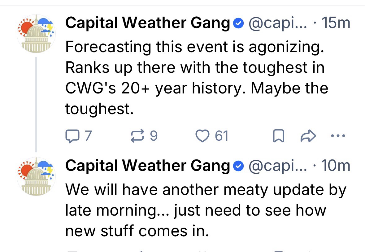Share the 'Forecasting this event' tweet
Image resolution: width=365 pixels, height=252 pixels.
308,136
